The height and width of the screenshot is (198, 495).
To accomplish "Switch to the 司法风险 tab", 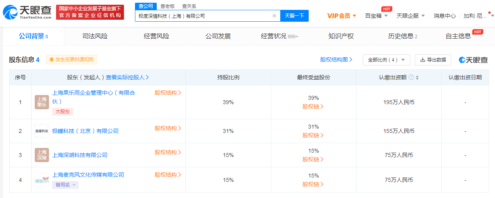I will click(x=95, y=36).
